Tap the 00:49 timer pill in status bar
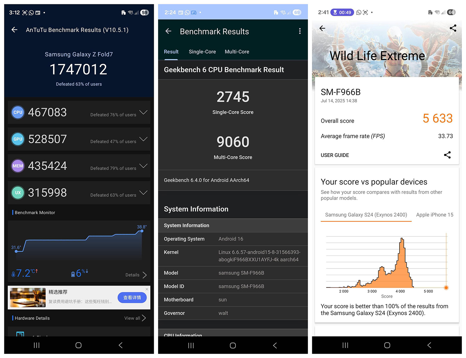Screen dimensions: 466x358 pos(342,12)
